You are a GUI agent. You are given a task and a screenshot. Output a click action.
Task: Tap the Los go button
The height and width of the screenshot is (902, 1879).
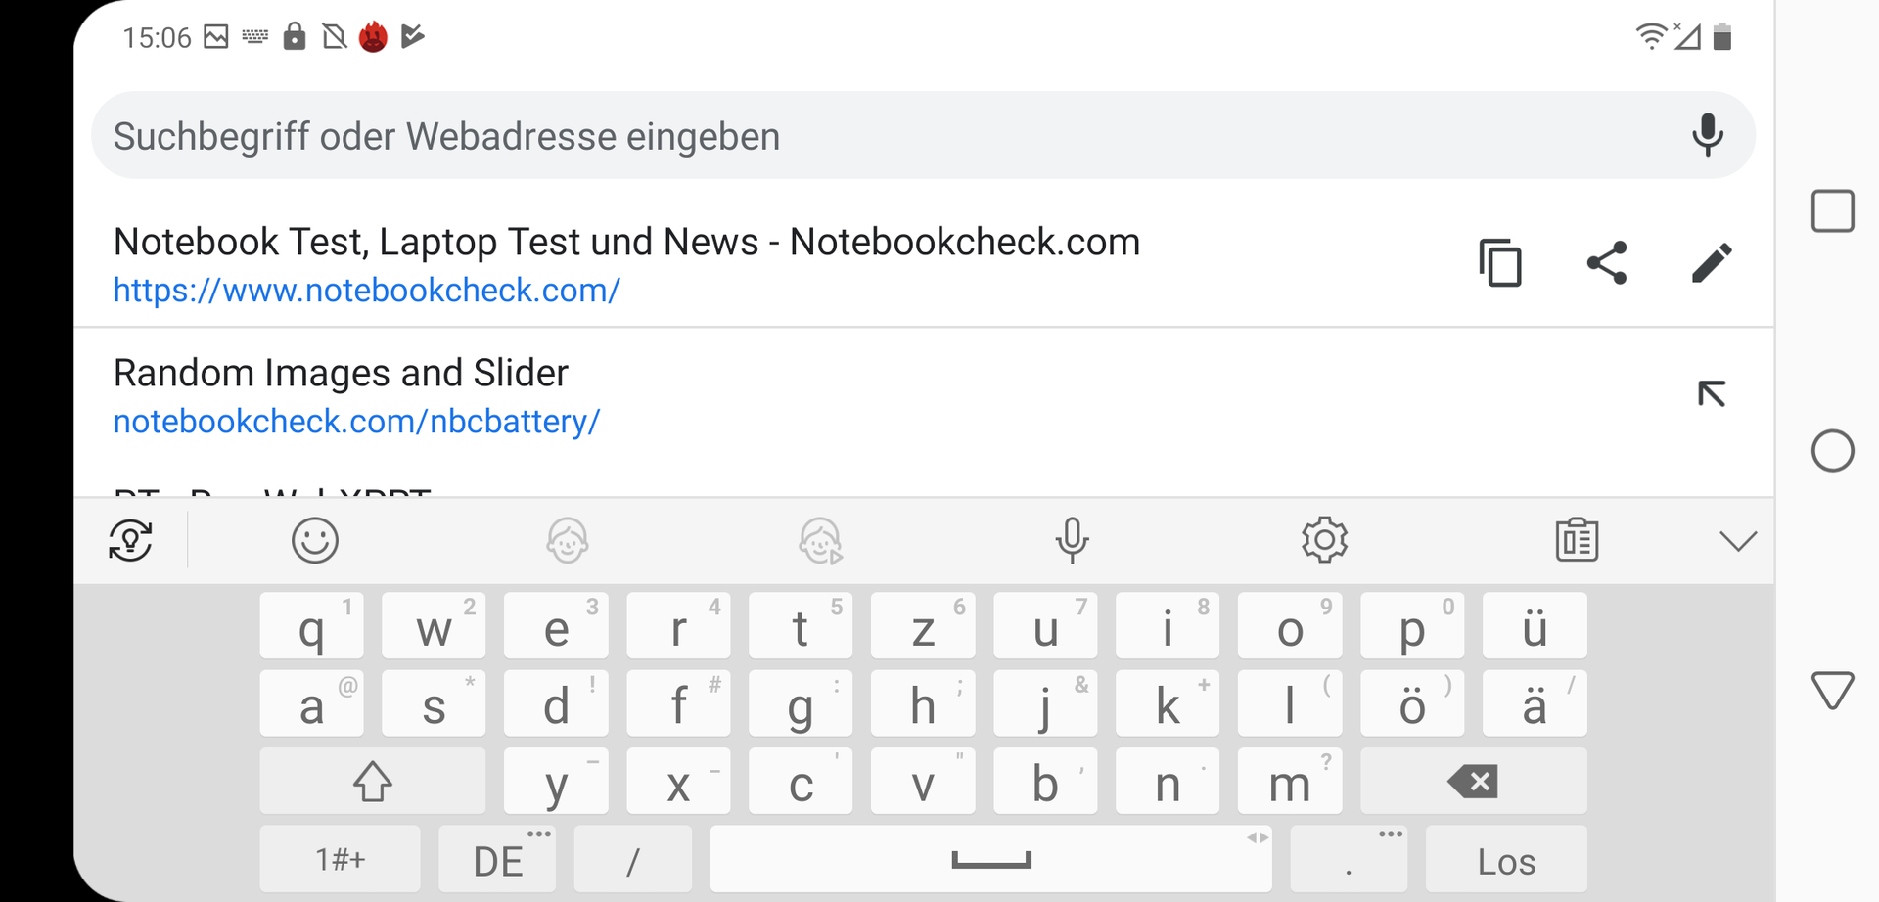coord(1506,859)
